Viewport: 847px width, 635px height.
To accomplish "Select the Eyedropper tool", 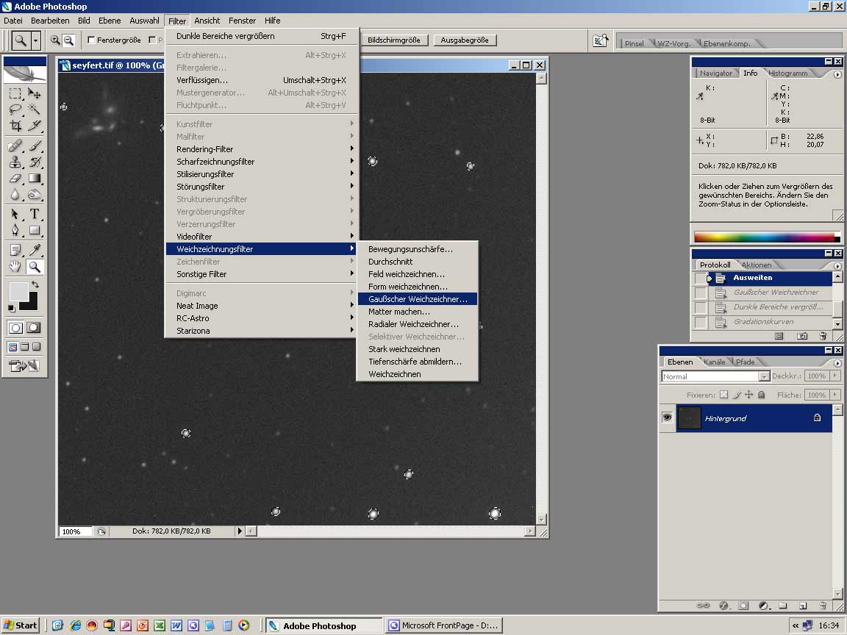I will (34, 250).
